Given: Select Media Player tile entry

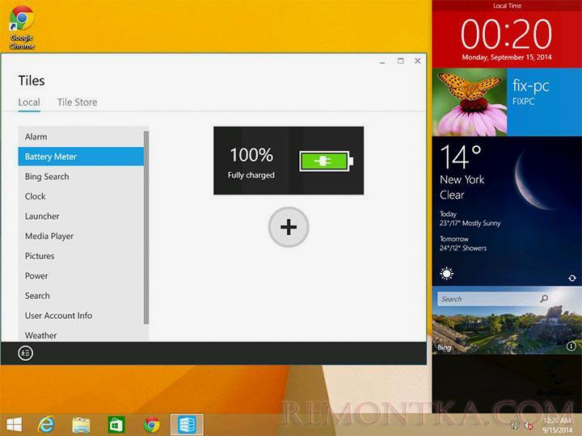Looking at the screenshot, I should (x=49, y=236).
